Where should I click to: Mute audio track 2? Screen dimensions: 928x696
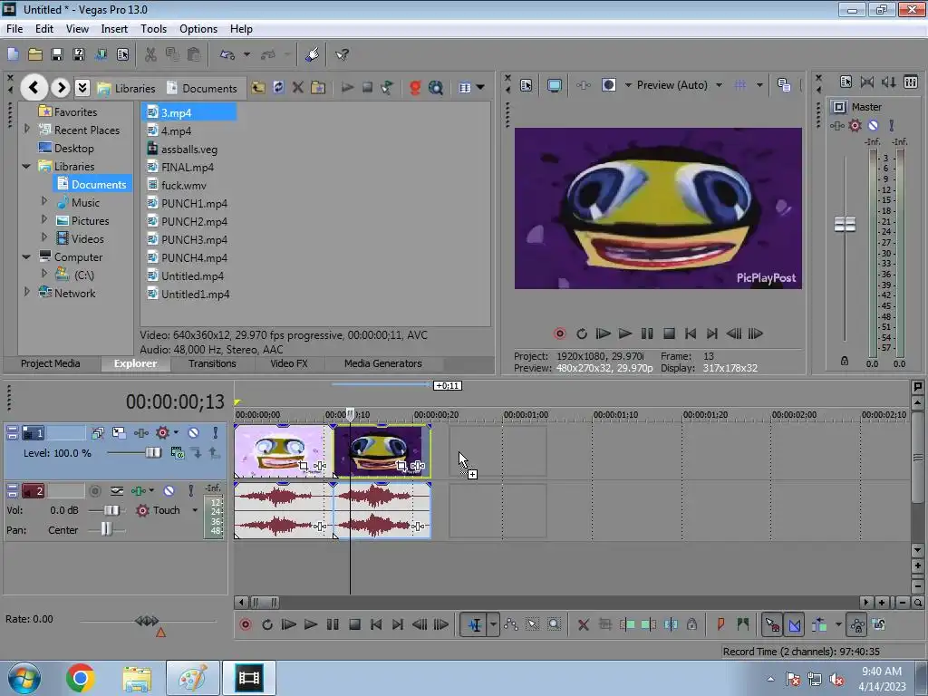tap(169, 490)
